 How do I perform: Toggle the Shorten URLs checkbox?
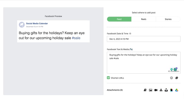pyautogui.click(x=108, y=78)
